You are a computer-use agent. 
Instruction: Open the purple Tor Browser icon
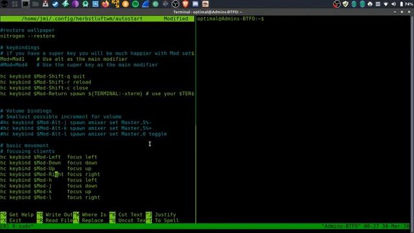(75, 4)
